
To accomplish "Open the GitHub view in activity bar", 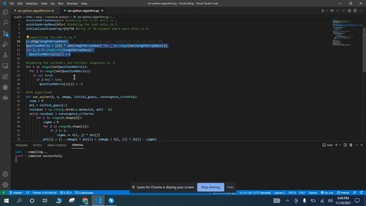I will [x=5, y=88].
